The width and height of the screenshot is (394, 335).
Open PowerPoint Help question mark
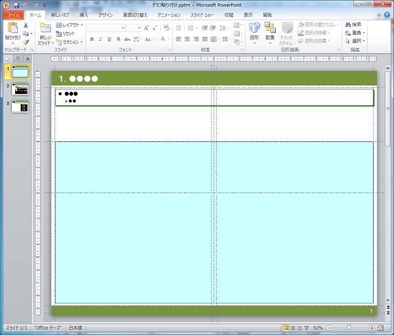[387, 15]
